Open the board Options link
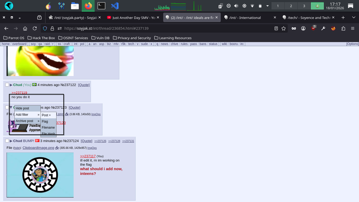Image resolution: width=359 pixels, height=202 pixels. (352, 44)
